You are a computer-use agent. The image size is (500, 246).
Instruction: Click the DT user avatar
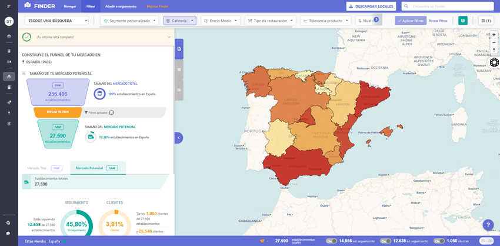[x=9, y=22]
